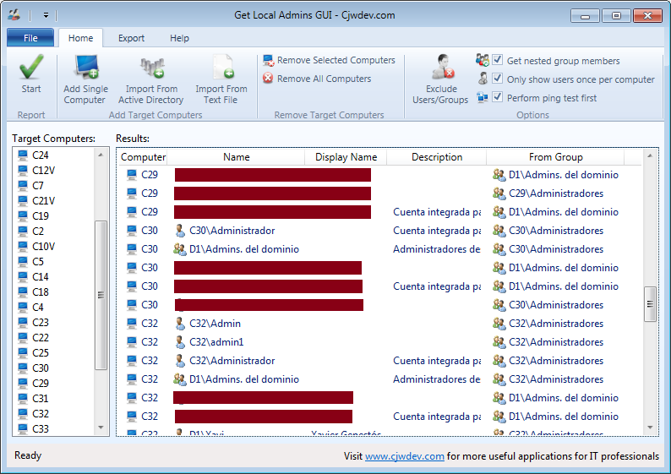Click the group icon beside C29\Administradores

[499, 193]
